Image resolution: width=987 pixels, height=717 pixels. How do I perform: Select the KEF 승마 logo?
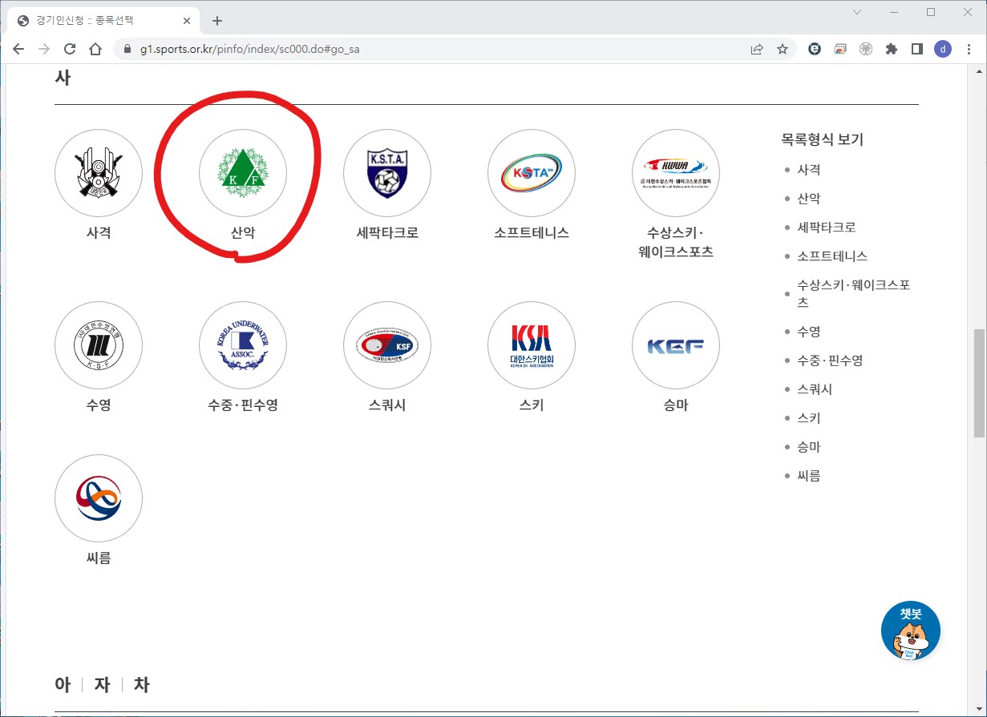[676, 346]
